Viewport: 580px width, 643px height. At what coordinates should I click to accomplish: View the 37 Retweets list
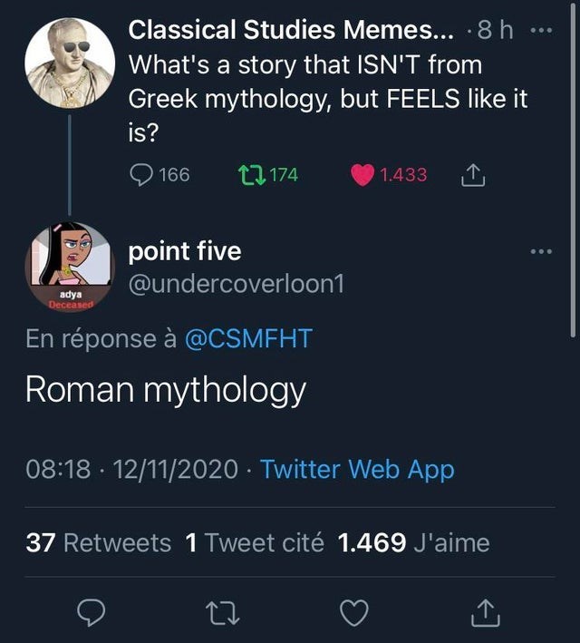(x=98, y=542)
